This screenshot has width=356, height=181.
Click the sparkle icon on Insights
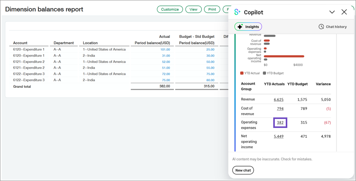[240, 27]
